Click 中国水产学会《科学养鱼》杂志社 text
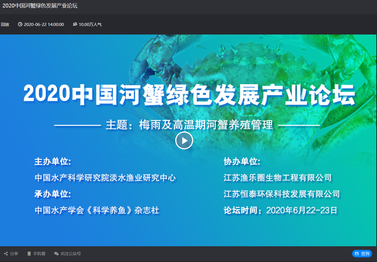Screen dimensions: 377x262 97,210
